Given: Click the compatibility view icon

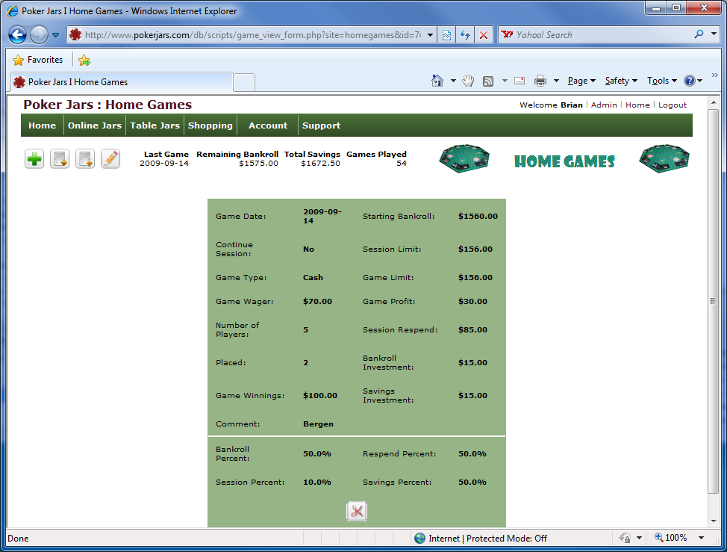Looking at the screenshot, I should (446, 35).
